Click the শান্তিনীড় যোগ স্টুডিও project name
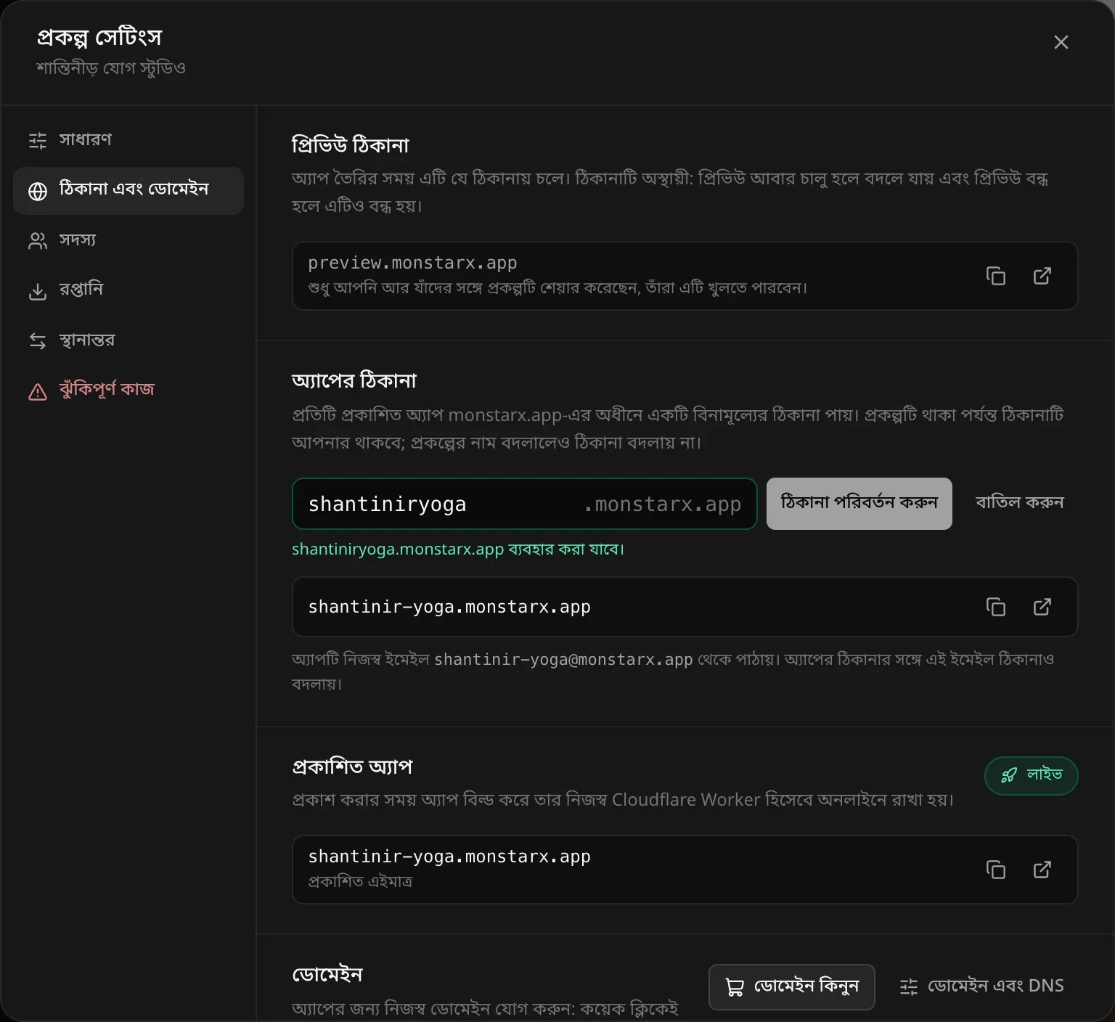1115x1022 pixels. click(111, 68)
